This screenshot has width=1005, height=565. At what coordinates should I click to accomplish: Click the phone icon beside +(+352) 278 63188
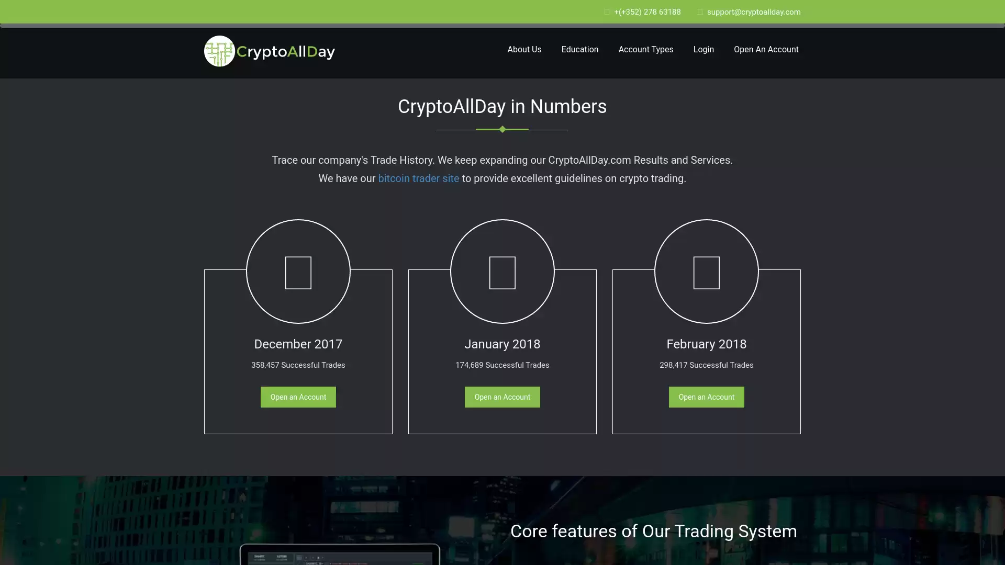click(607, 12)
